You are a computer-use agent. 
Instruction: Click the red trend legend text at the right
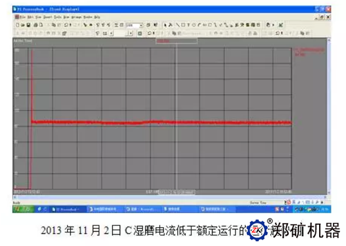pyautogui.click(x=309, y=52)
